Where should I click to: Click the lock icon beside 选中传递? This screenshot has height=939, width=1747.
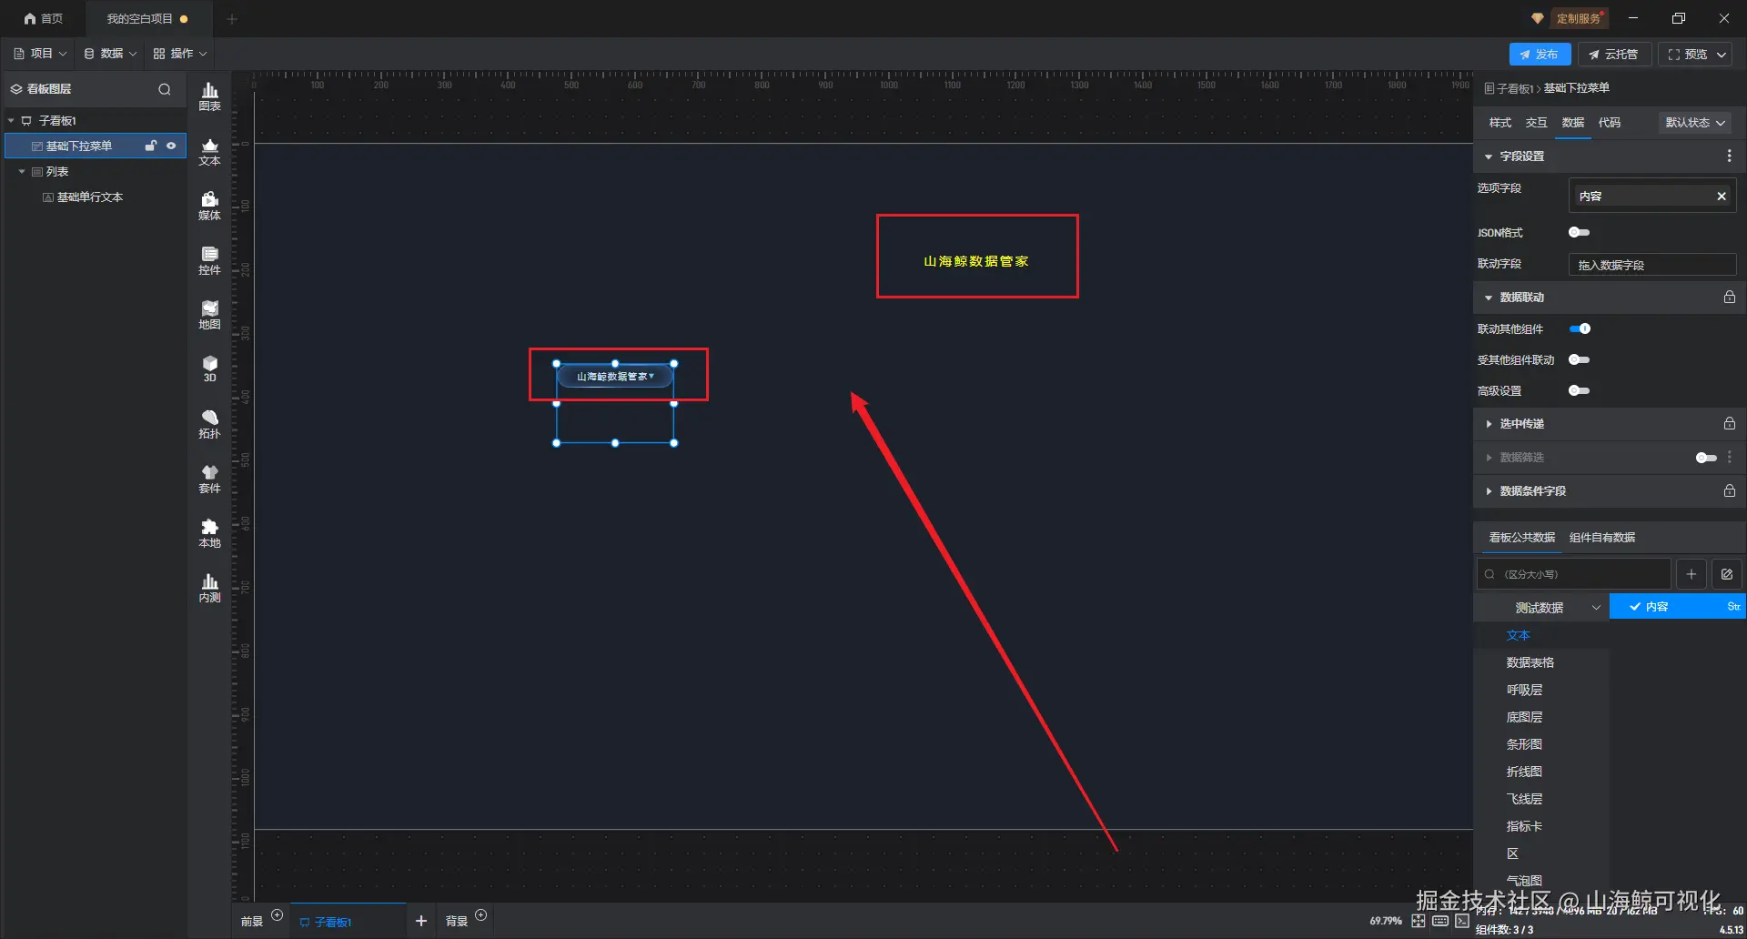click(x=1729, y=424)
